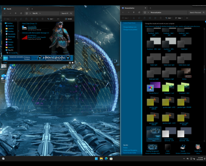This screenshot has width=206, height=166.
Task: Select Libraries in the navigation pane
Action: pos(9,28)
